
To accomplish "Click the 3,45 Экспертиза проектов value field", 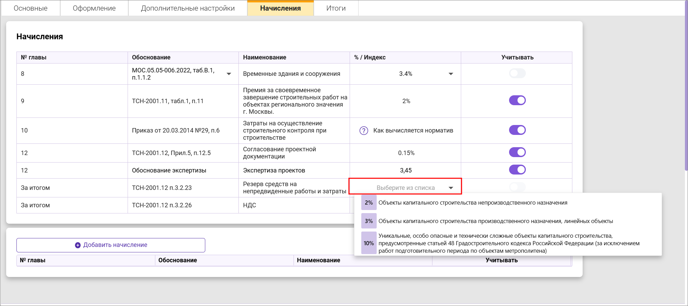I will (x=406, y=170).
